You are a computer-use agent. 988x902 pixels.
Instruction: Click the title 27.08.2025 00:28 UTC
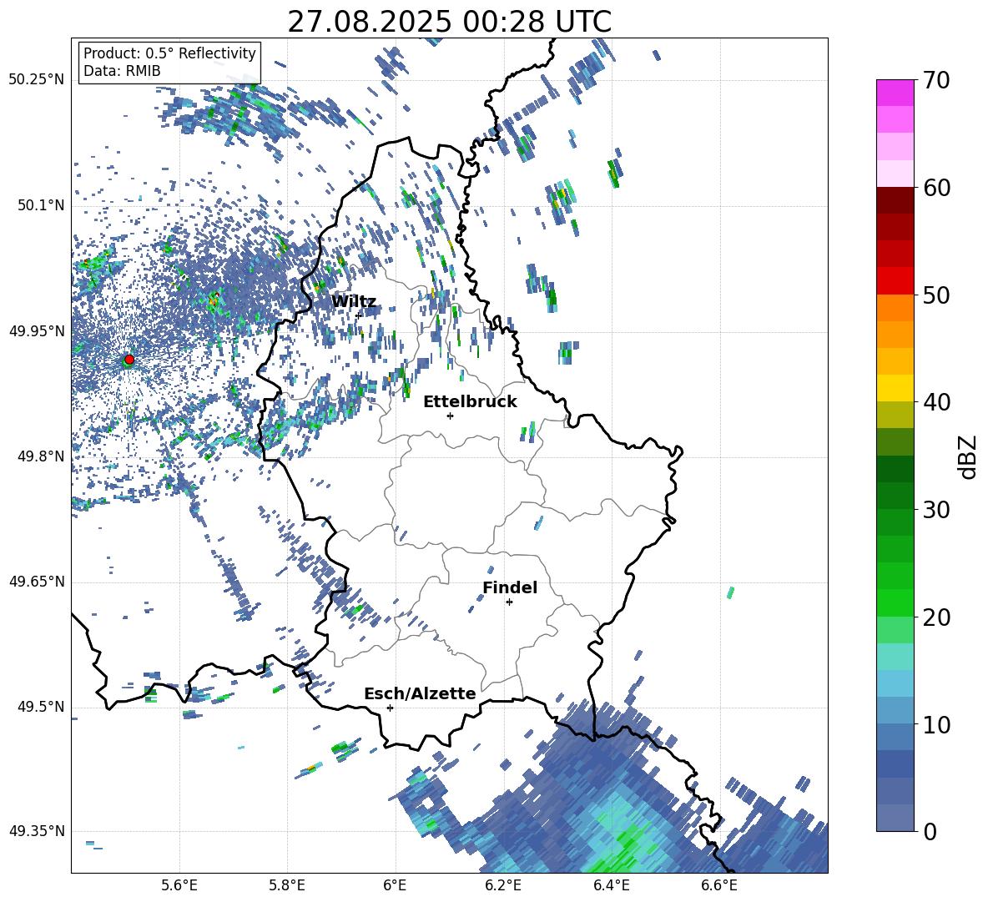coord(449,22)
